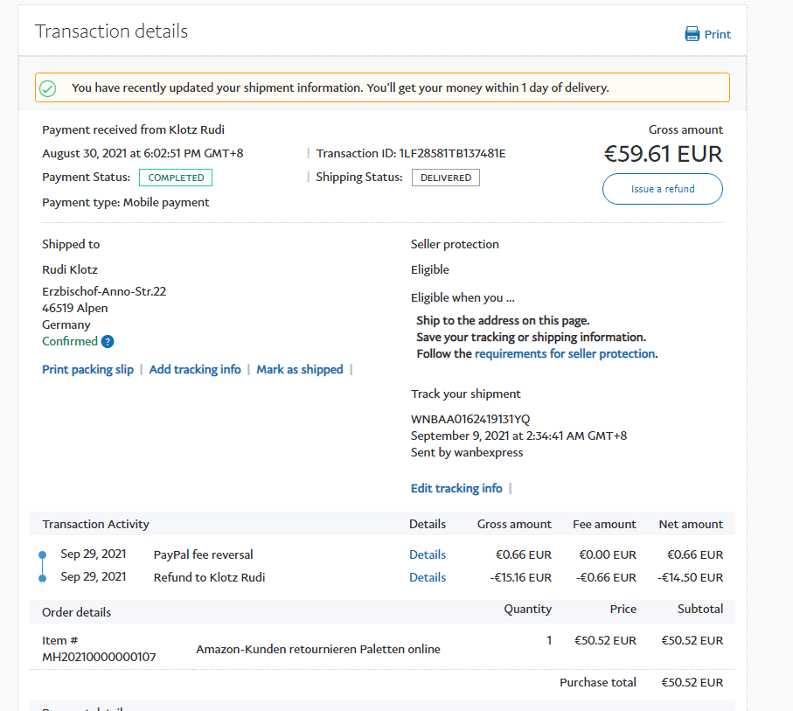Open the help icon beside Confirmed
This screenshot has height=711, width=793.
click(108, 342)
